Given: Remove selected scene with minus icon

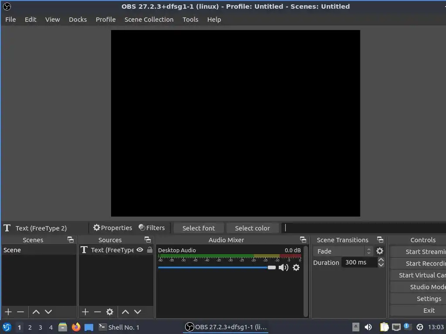Looking at the screenshot, I should 20,312.
